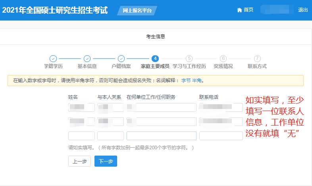Click step 3 checkmark circle for 户籍档案

point(121,58)
